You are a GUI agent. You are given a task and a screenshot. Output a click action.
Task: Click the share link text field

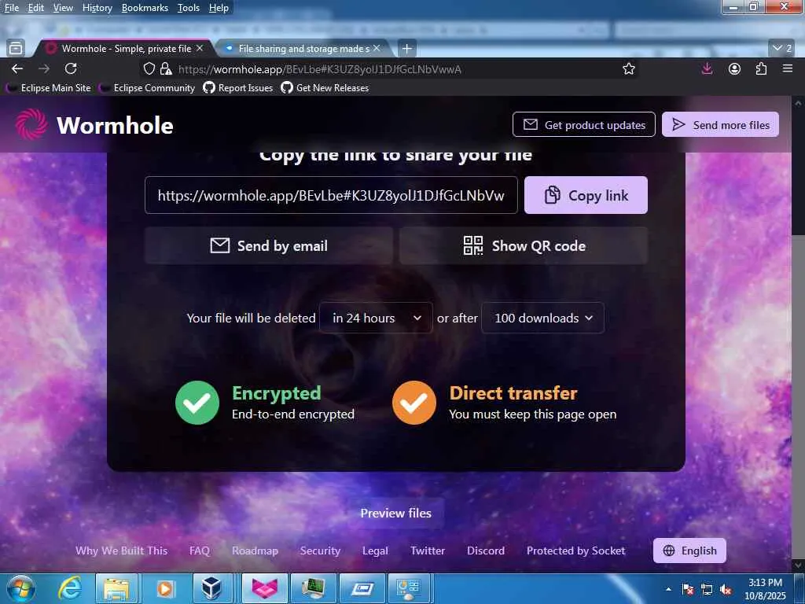(x=331, y=195)
